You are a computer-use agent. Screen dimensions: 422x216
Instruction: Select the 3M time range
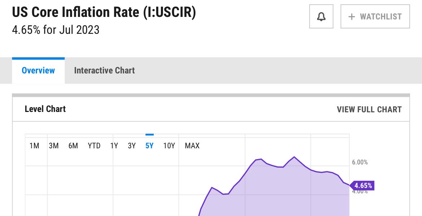(54, 146)
